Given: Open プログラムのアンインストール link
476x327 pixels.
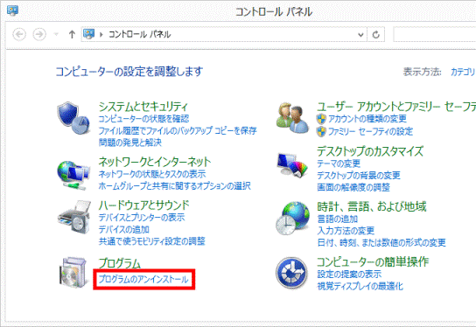Looking at the screenshot, I should pos(143,280).
